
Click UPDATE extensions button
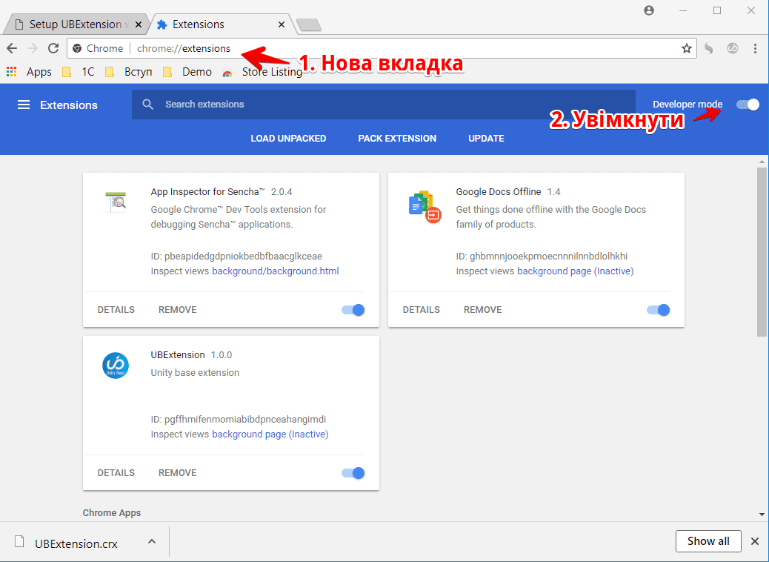coord(486,139)
